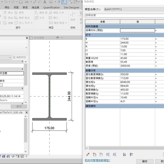The height and width of the screenshot is (164, 164).
Task: Sort parameters in ascending order
Action: (x=124, y=155)
